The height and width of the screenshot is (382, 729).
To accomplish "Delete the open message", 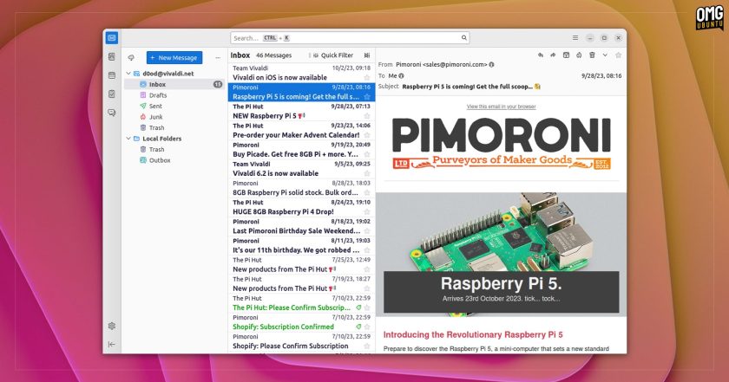I will 592,55.
